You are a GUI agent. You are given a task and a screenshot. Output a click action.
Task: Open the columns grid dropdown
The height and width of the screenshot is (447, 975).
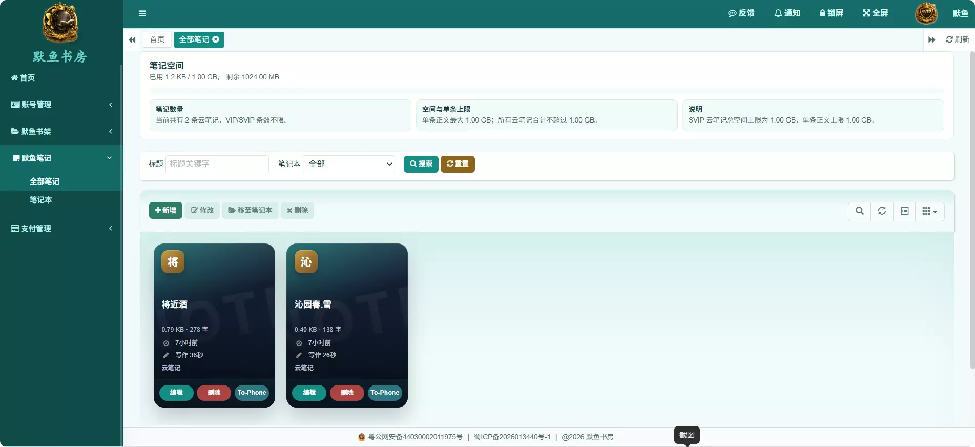pos(930,211)
